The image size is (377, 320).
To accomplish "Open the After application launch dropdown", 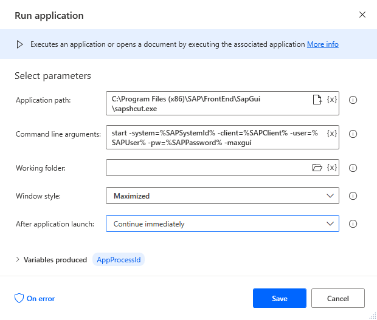I will click(223, 223).
